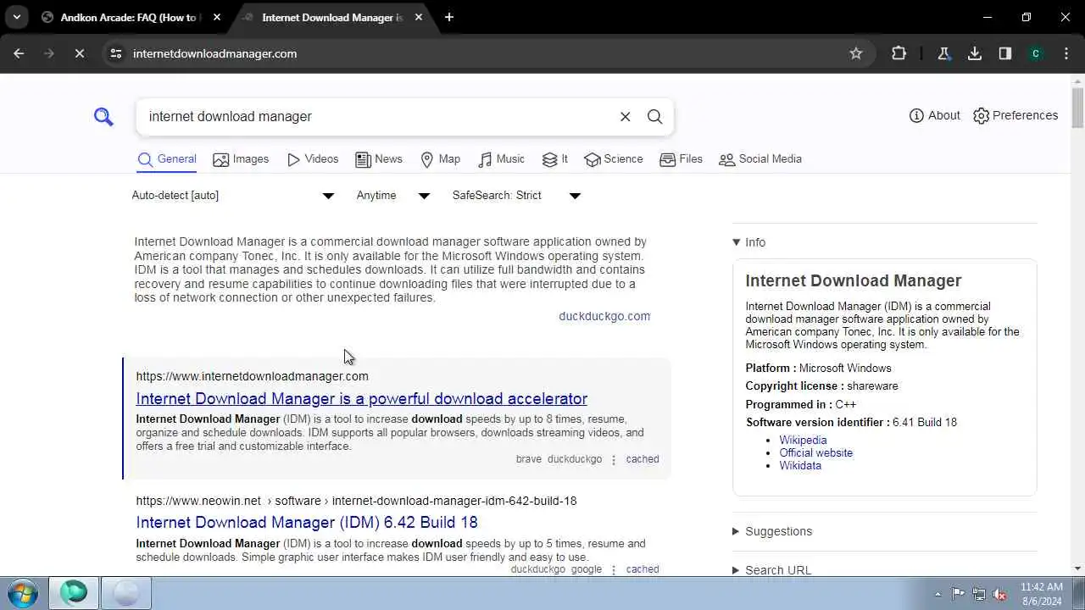1085x610 pixels.
Task: Open the network tray icon
Action: [979, 594]
